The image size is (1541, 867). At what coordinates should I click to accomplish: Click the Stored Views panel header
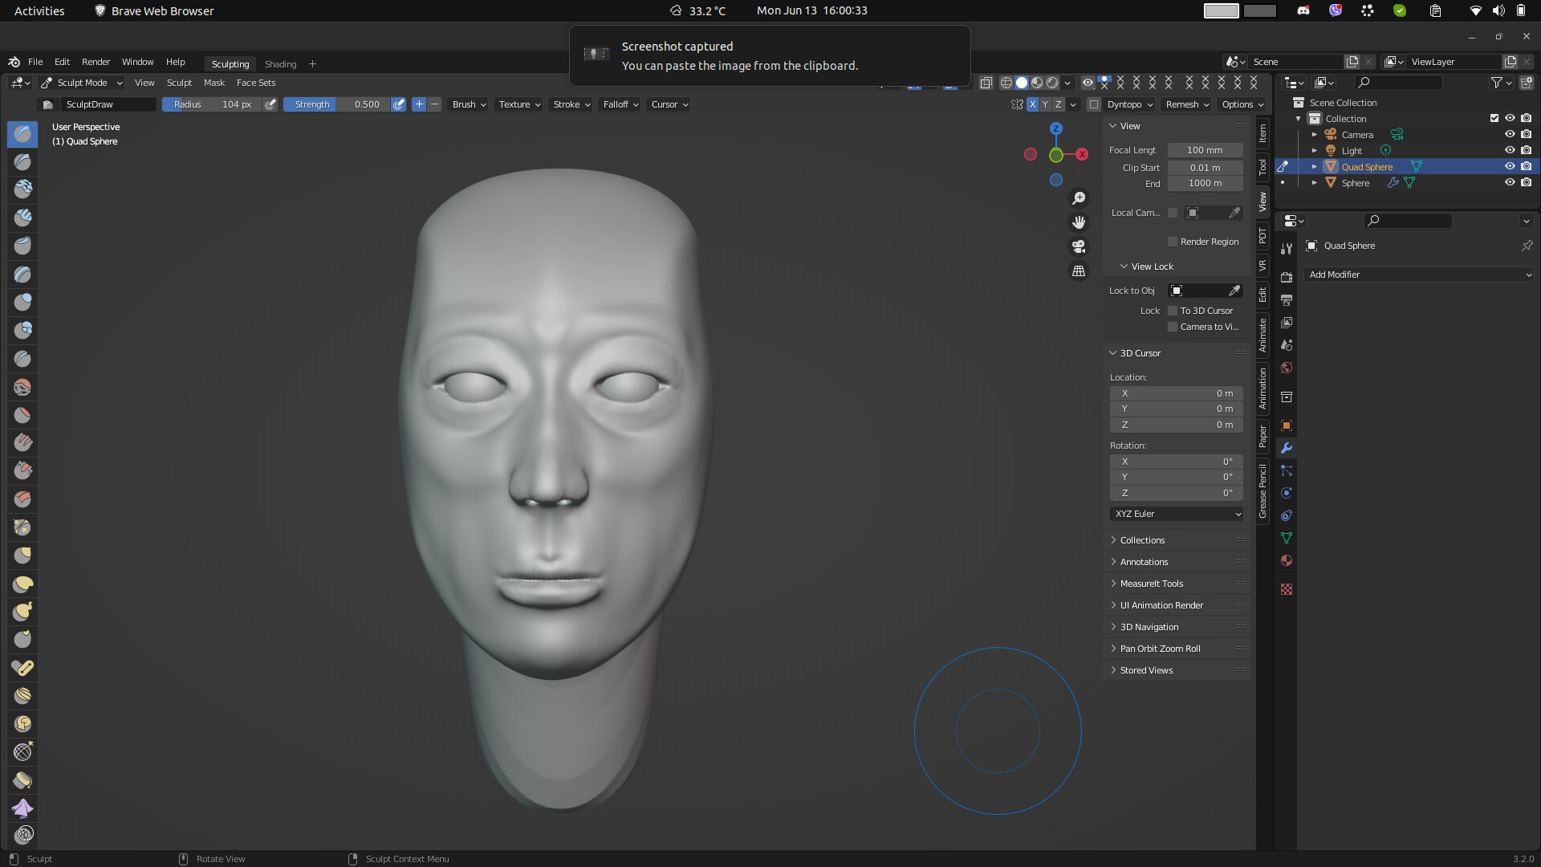pos(1147,670)
